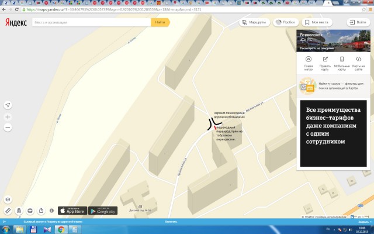Zoom out with the minus button

(8, 127)
